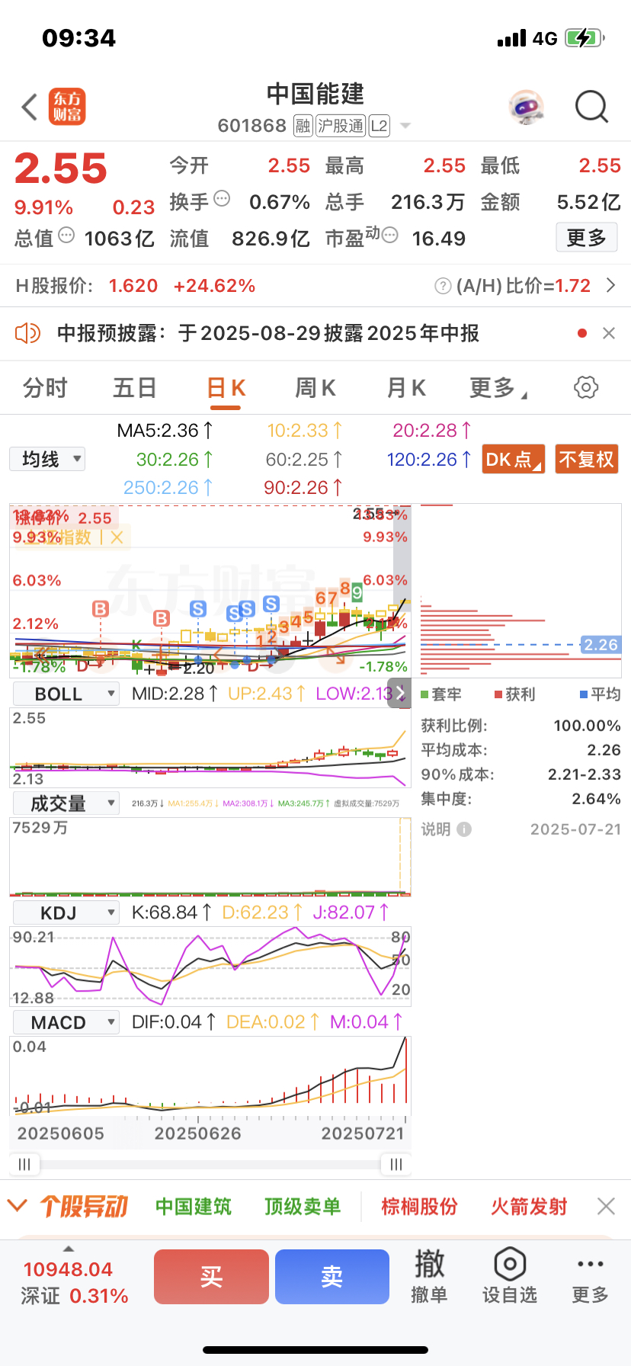Image resolution: width=631 pixels, height=1366 pixels.
Task: Open info icon next to 总值
Action: pos(66,235)
